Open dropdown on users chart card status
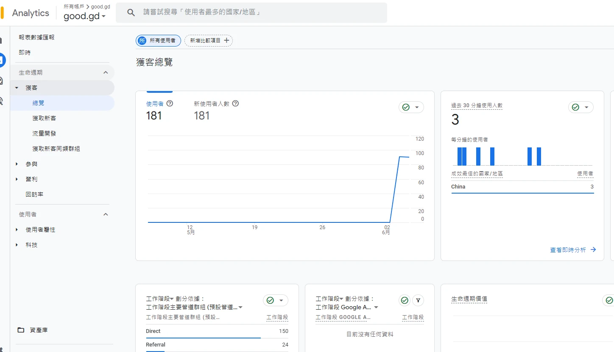Viewport: 614px width, 352px height. pyautogui.click(x=417, y=107)
